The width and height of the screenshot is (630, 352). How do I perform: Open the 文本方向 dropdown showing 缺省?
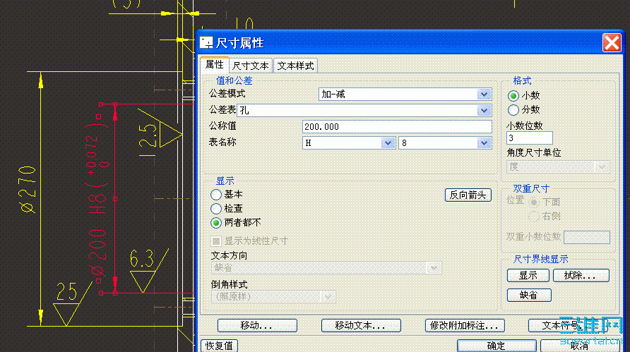click(x=326, y=268)
